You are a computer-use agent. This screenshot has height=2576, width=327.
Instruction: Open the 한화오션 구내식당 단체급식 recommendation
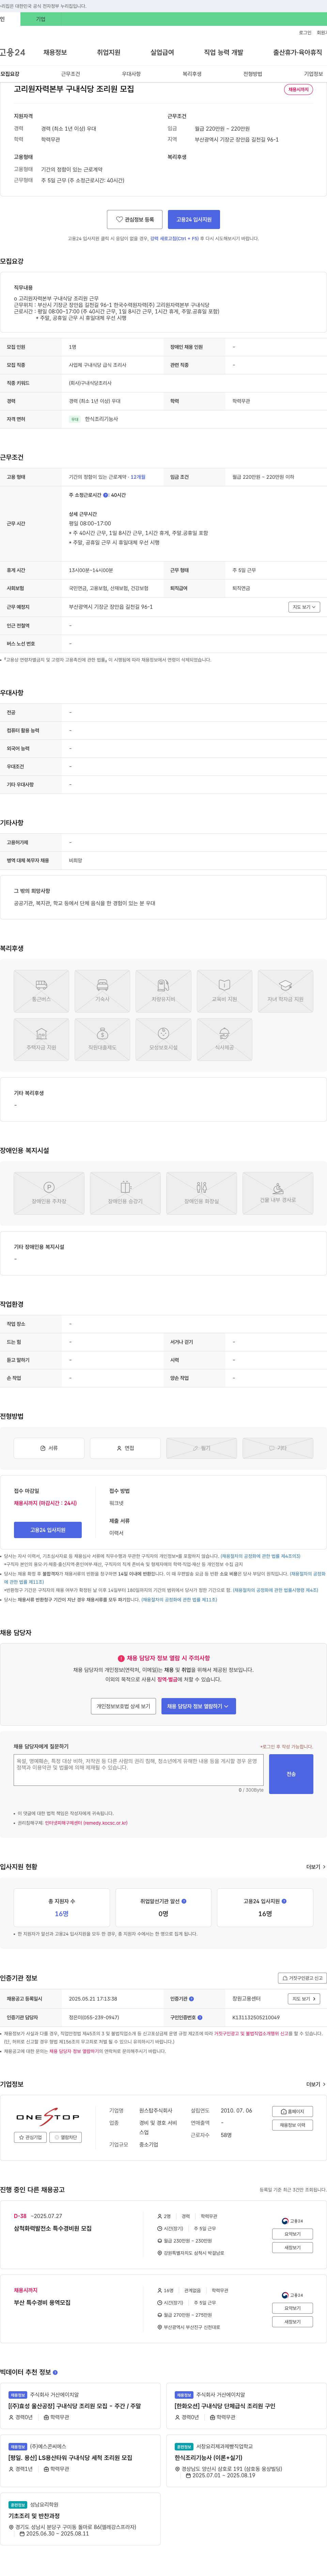(x=226, y=2406)
